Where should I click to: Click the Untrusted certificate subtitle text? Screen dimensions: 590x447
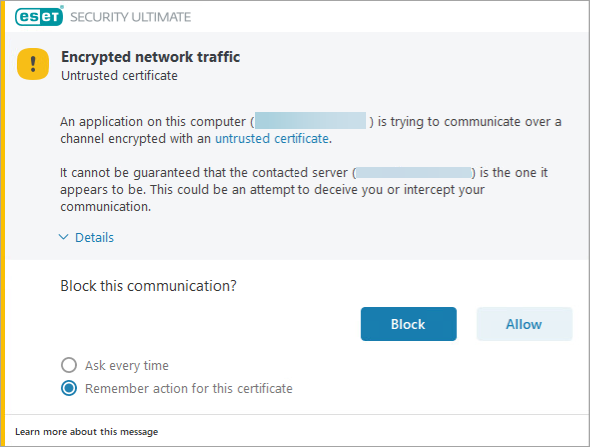coord(119,76)
